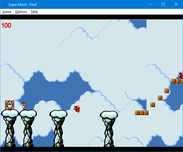Maximize the Super Mario window
Screen dimensions: 183x152
163,5
